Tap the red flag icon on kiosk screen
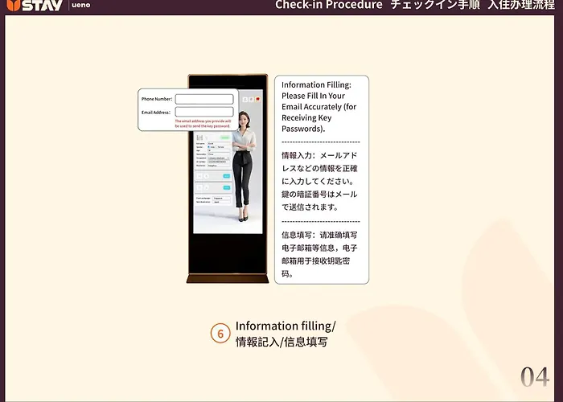 pos(257,98)
